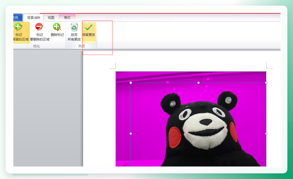Screen dimensions: 293x179
Task: Open the View (视图) tab
Action: [x=51, y=18]
